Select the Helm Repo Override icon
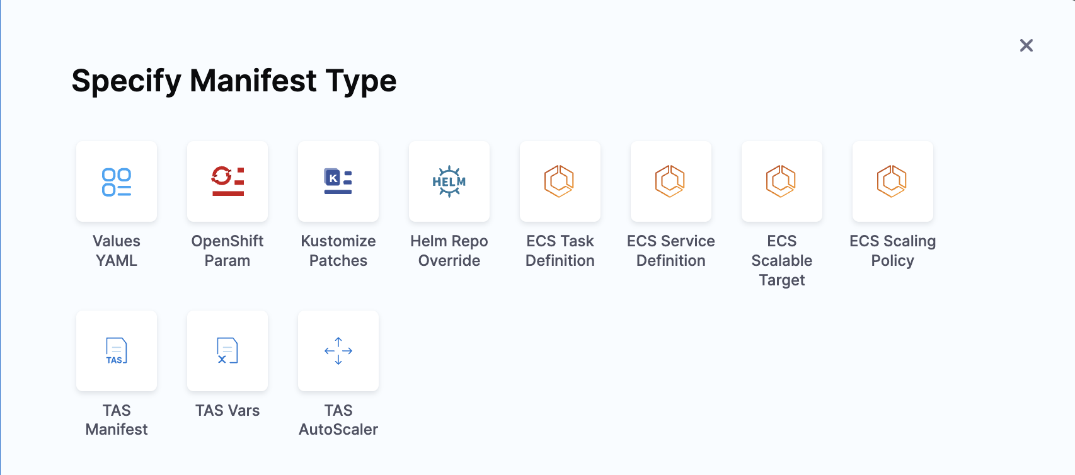 point(449,181)
